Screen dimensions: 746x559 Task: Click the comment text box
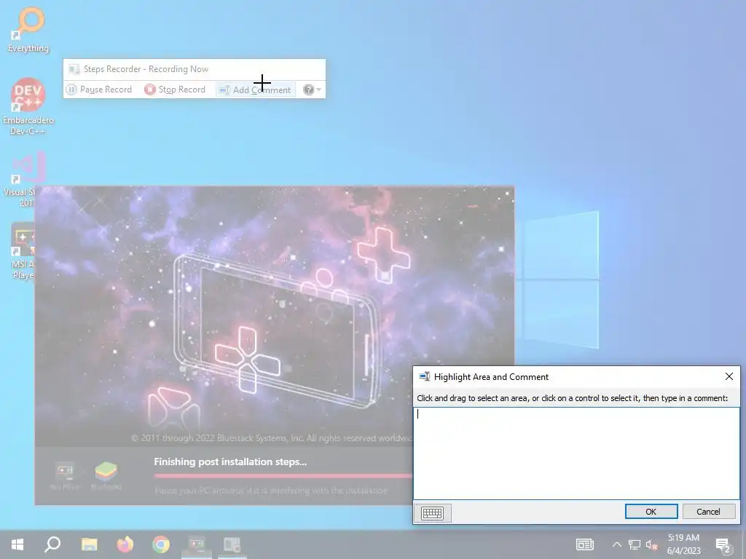tap(576, 453)
